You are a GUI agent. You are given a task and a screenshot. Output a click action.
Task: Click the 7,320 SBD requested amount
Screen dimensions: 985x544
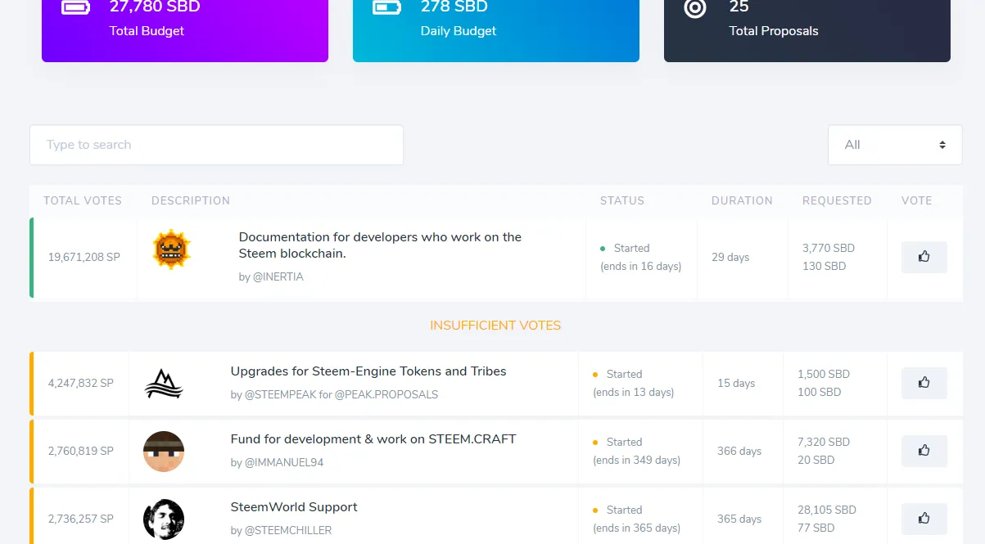click(x=824, y=442)
